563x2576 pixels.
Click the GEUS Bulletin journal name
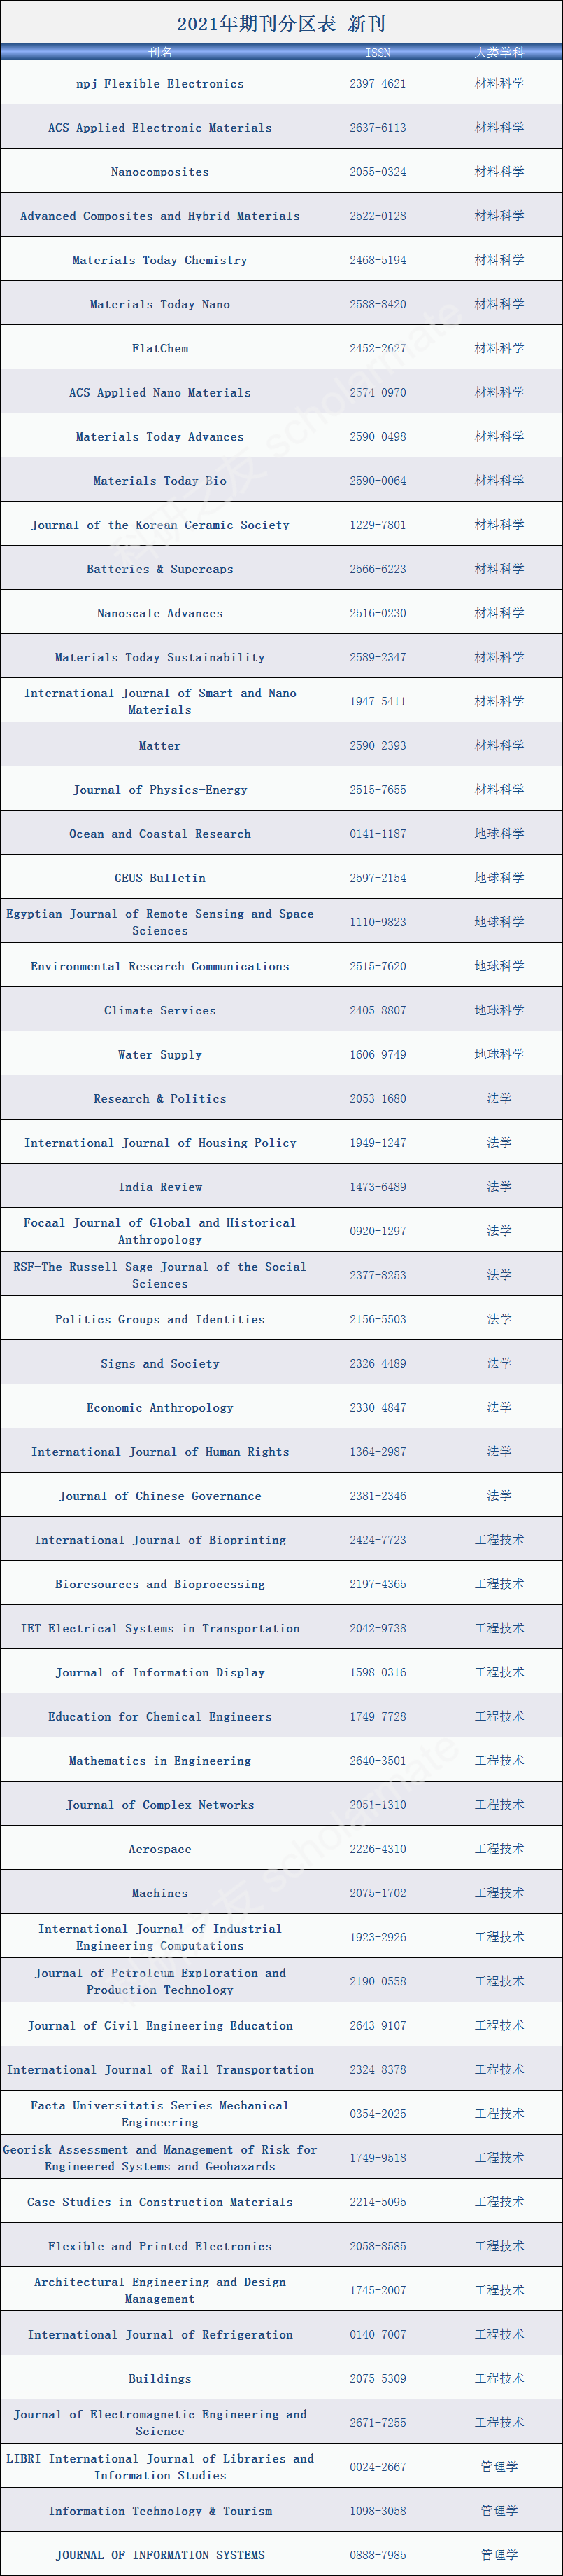click(159, 878)
